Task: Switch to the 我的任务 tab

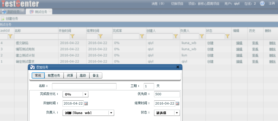Action: click(13, 12)
